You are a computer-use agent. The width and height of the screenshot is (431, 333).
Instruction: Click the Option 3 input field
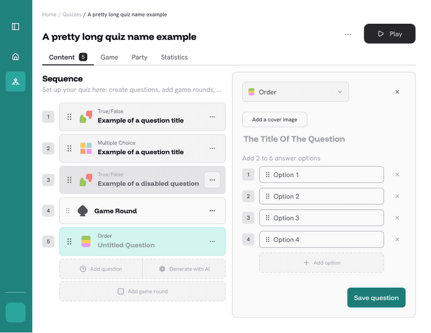click(x=321, y=218)
